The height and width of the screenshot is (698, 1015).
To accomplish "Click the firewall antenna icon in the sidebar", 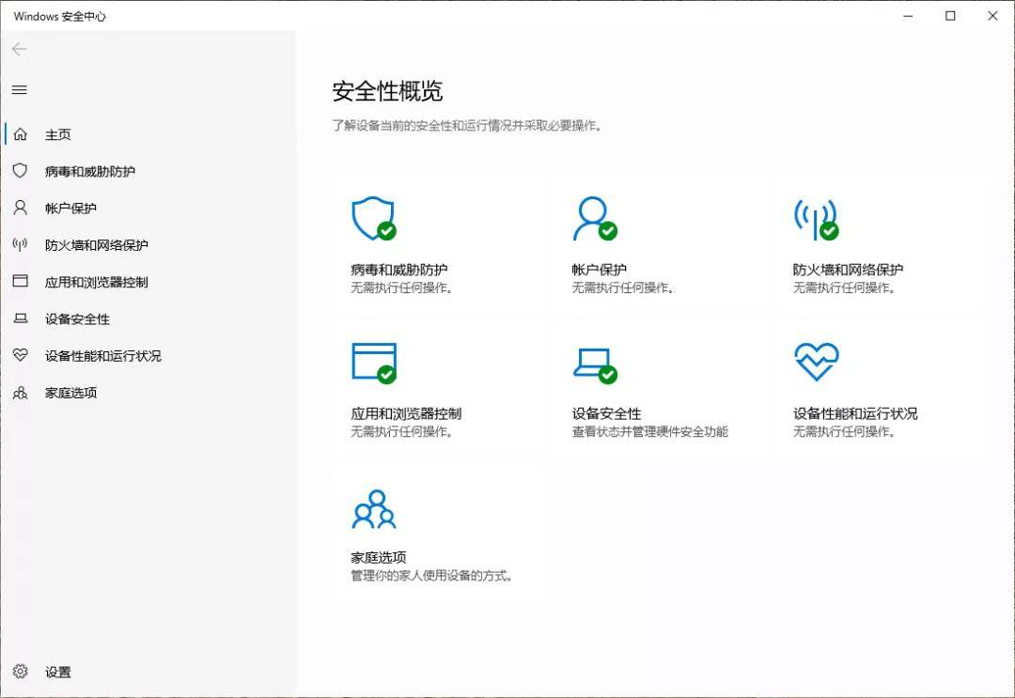I will click(20, 244).
